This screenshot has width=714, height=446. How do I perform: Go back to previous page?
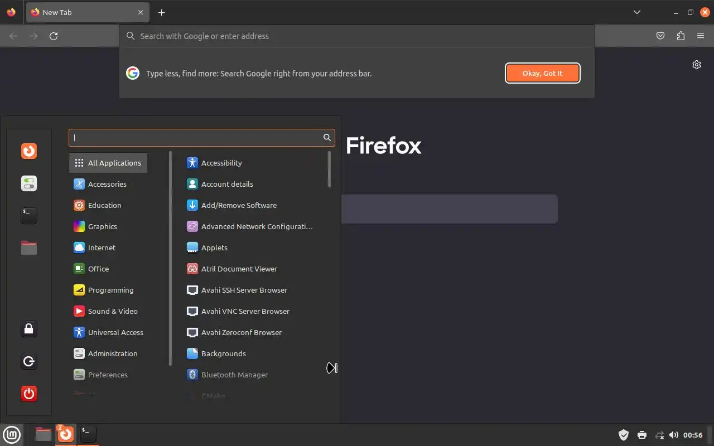click(13, 36)
